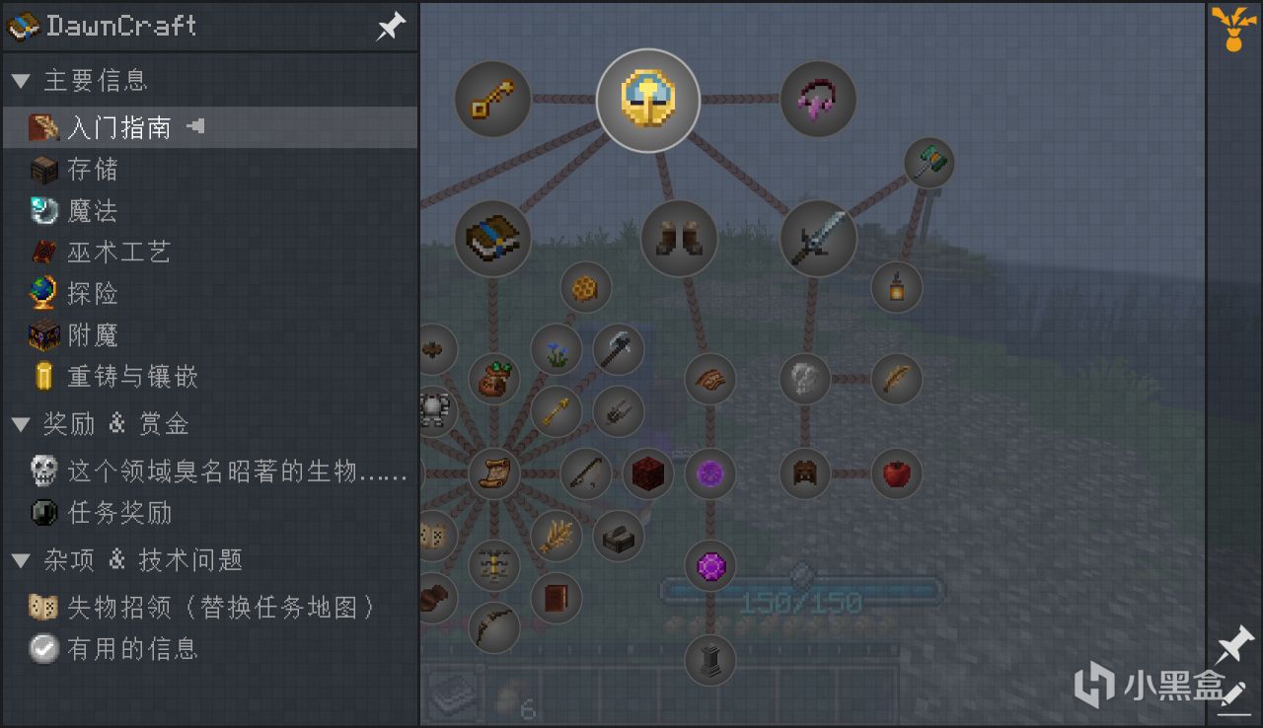This screenshot has height=728, width=1263.
Task: Open the hammer quest node
Action: (x=929, y=163)
